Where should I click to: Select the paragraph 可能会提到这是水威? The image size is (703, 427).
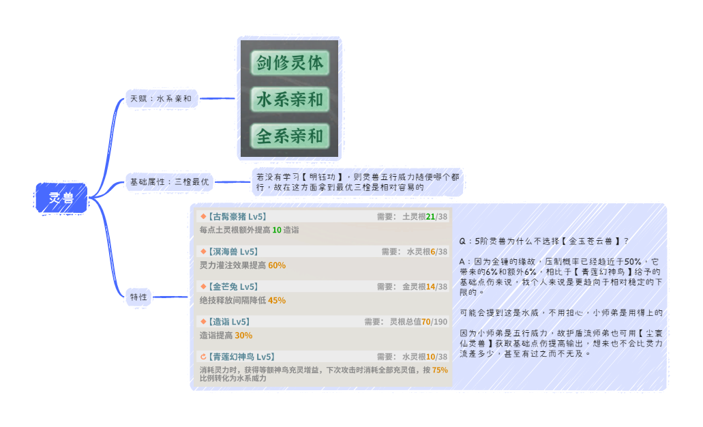(x=560, y=312)
